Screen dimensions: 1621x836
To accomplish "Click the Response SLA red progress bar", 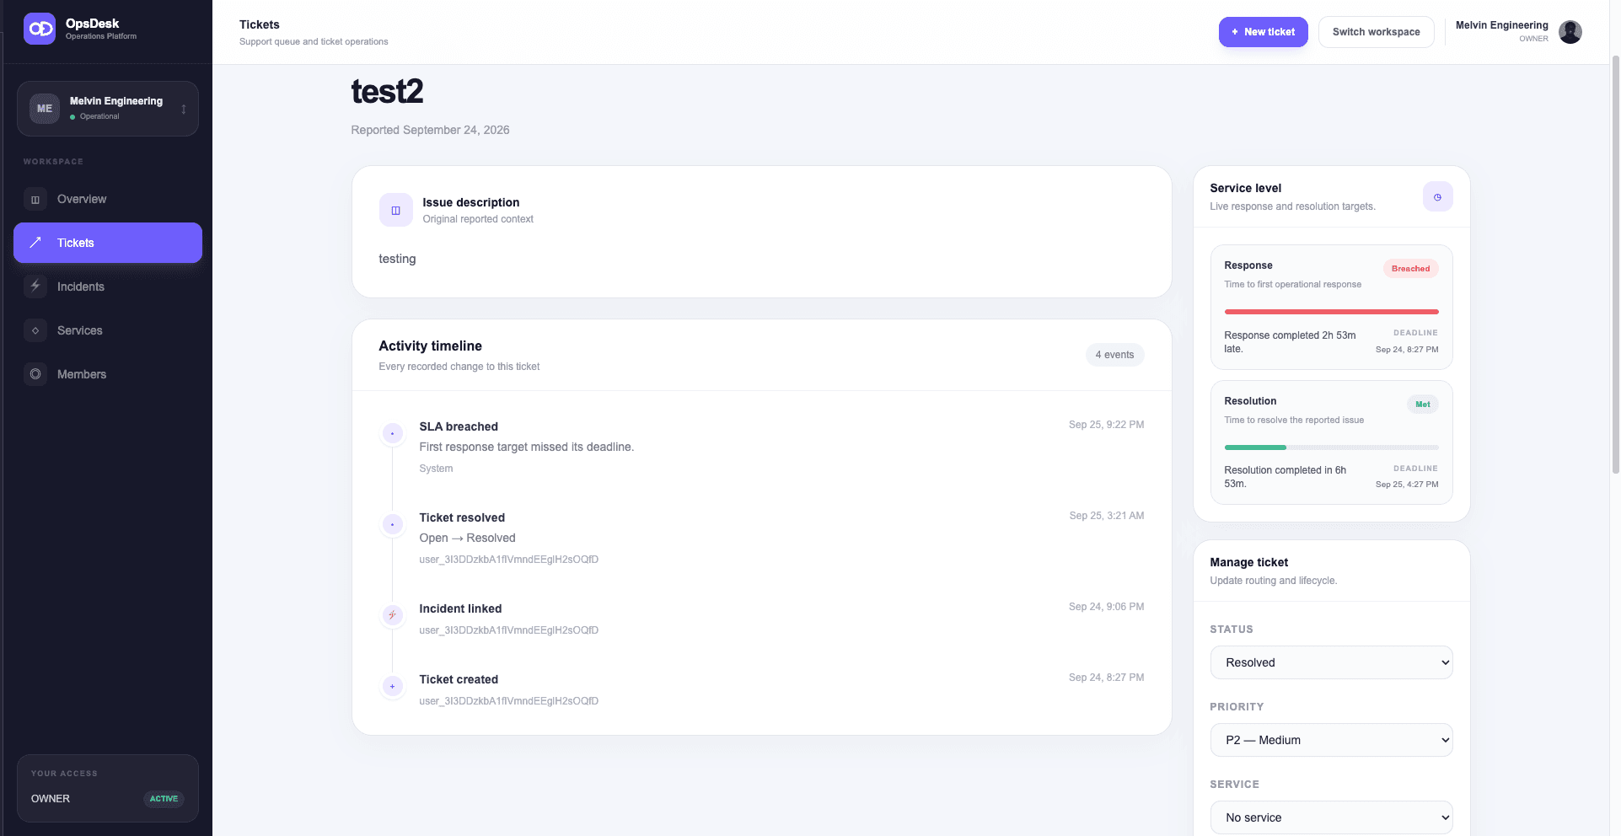I will pos(1331,312).
